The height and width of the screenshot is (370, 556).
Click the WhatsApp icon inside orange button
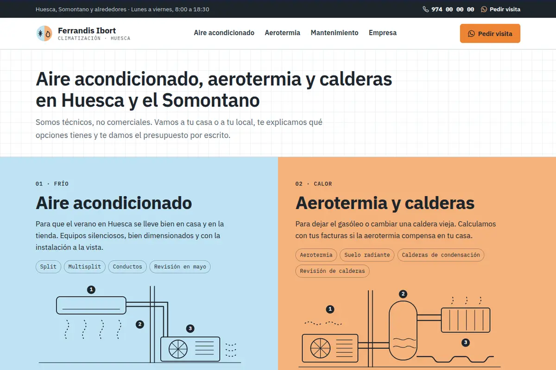[472, 34]
